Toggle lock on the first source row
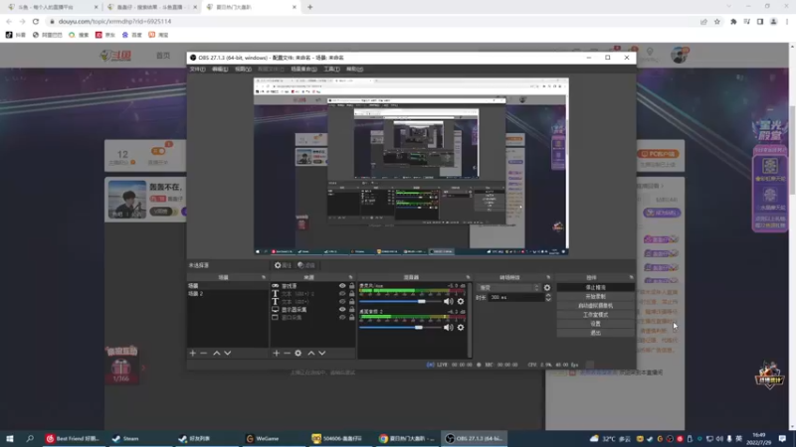 (x=351, y=286)
